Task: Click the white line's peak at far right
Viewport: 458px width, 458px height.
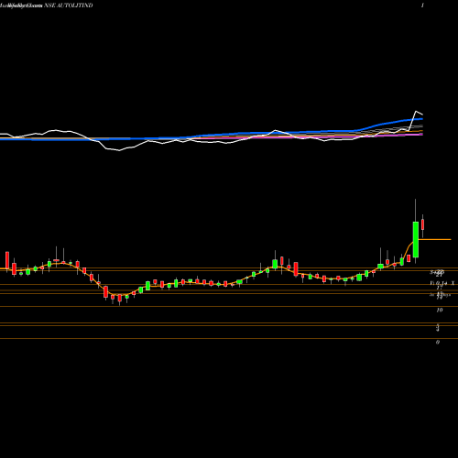Action: (x=416, y=111)
